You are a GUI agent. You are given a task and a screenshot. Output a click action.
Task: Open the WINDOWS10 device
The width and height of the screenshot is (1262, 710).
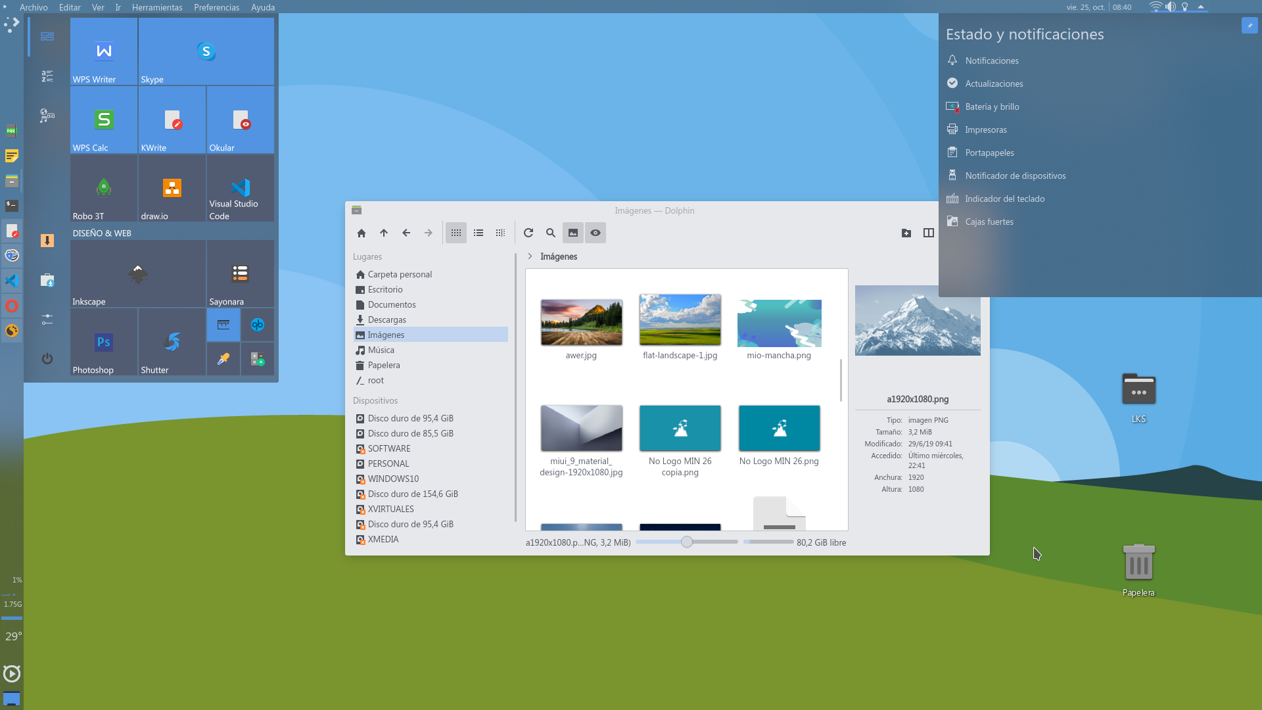[431, 479]
